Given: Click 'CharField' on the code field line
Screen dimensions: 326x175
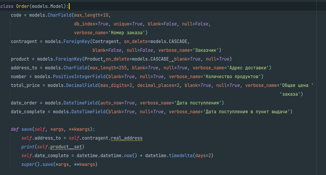Looking at the screenshot, I should 59,15.
